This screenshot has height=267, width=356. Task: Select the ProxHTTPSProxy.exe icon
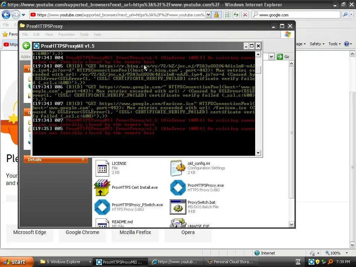(x=178, y=187)
